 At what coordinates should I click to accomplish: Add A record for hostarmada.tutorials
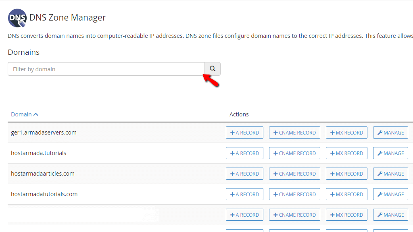coord(244,153)
